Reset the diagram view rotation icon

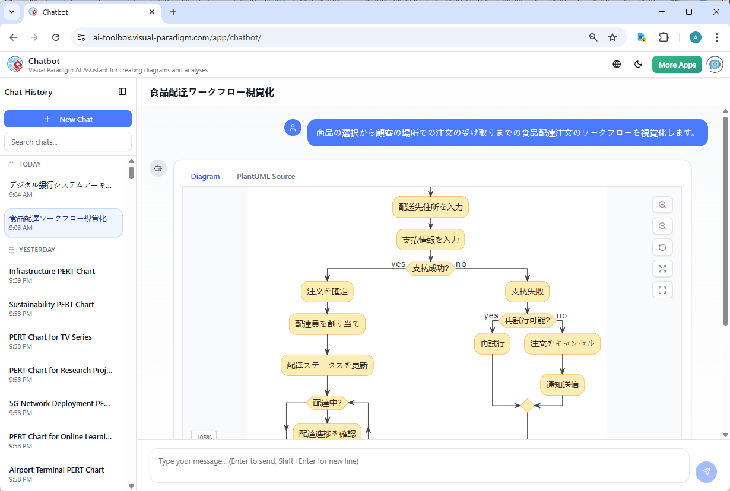point(662,247)
